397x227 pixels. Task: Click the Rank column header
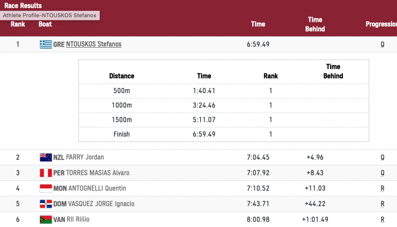pyautogui.click(x=18, y=24)
